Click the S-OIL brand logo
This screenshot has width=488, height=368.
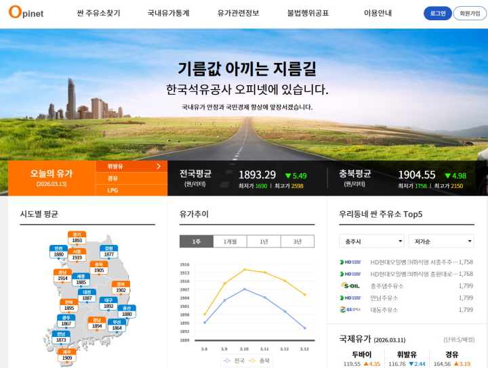(x=350, y=285)
